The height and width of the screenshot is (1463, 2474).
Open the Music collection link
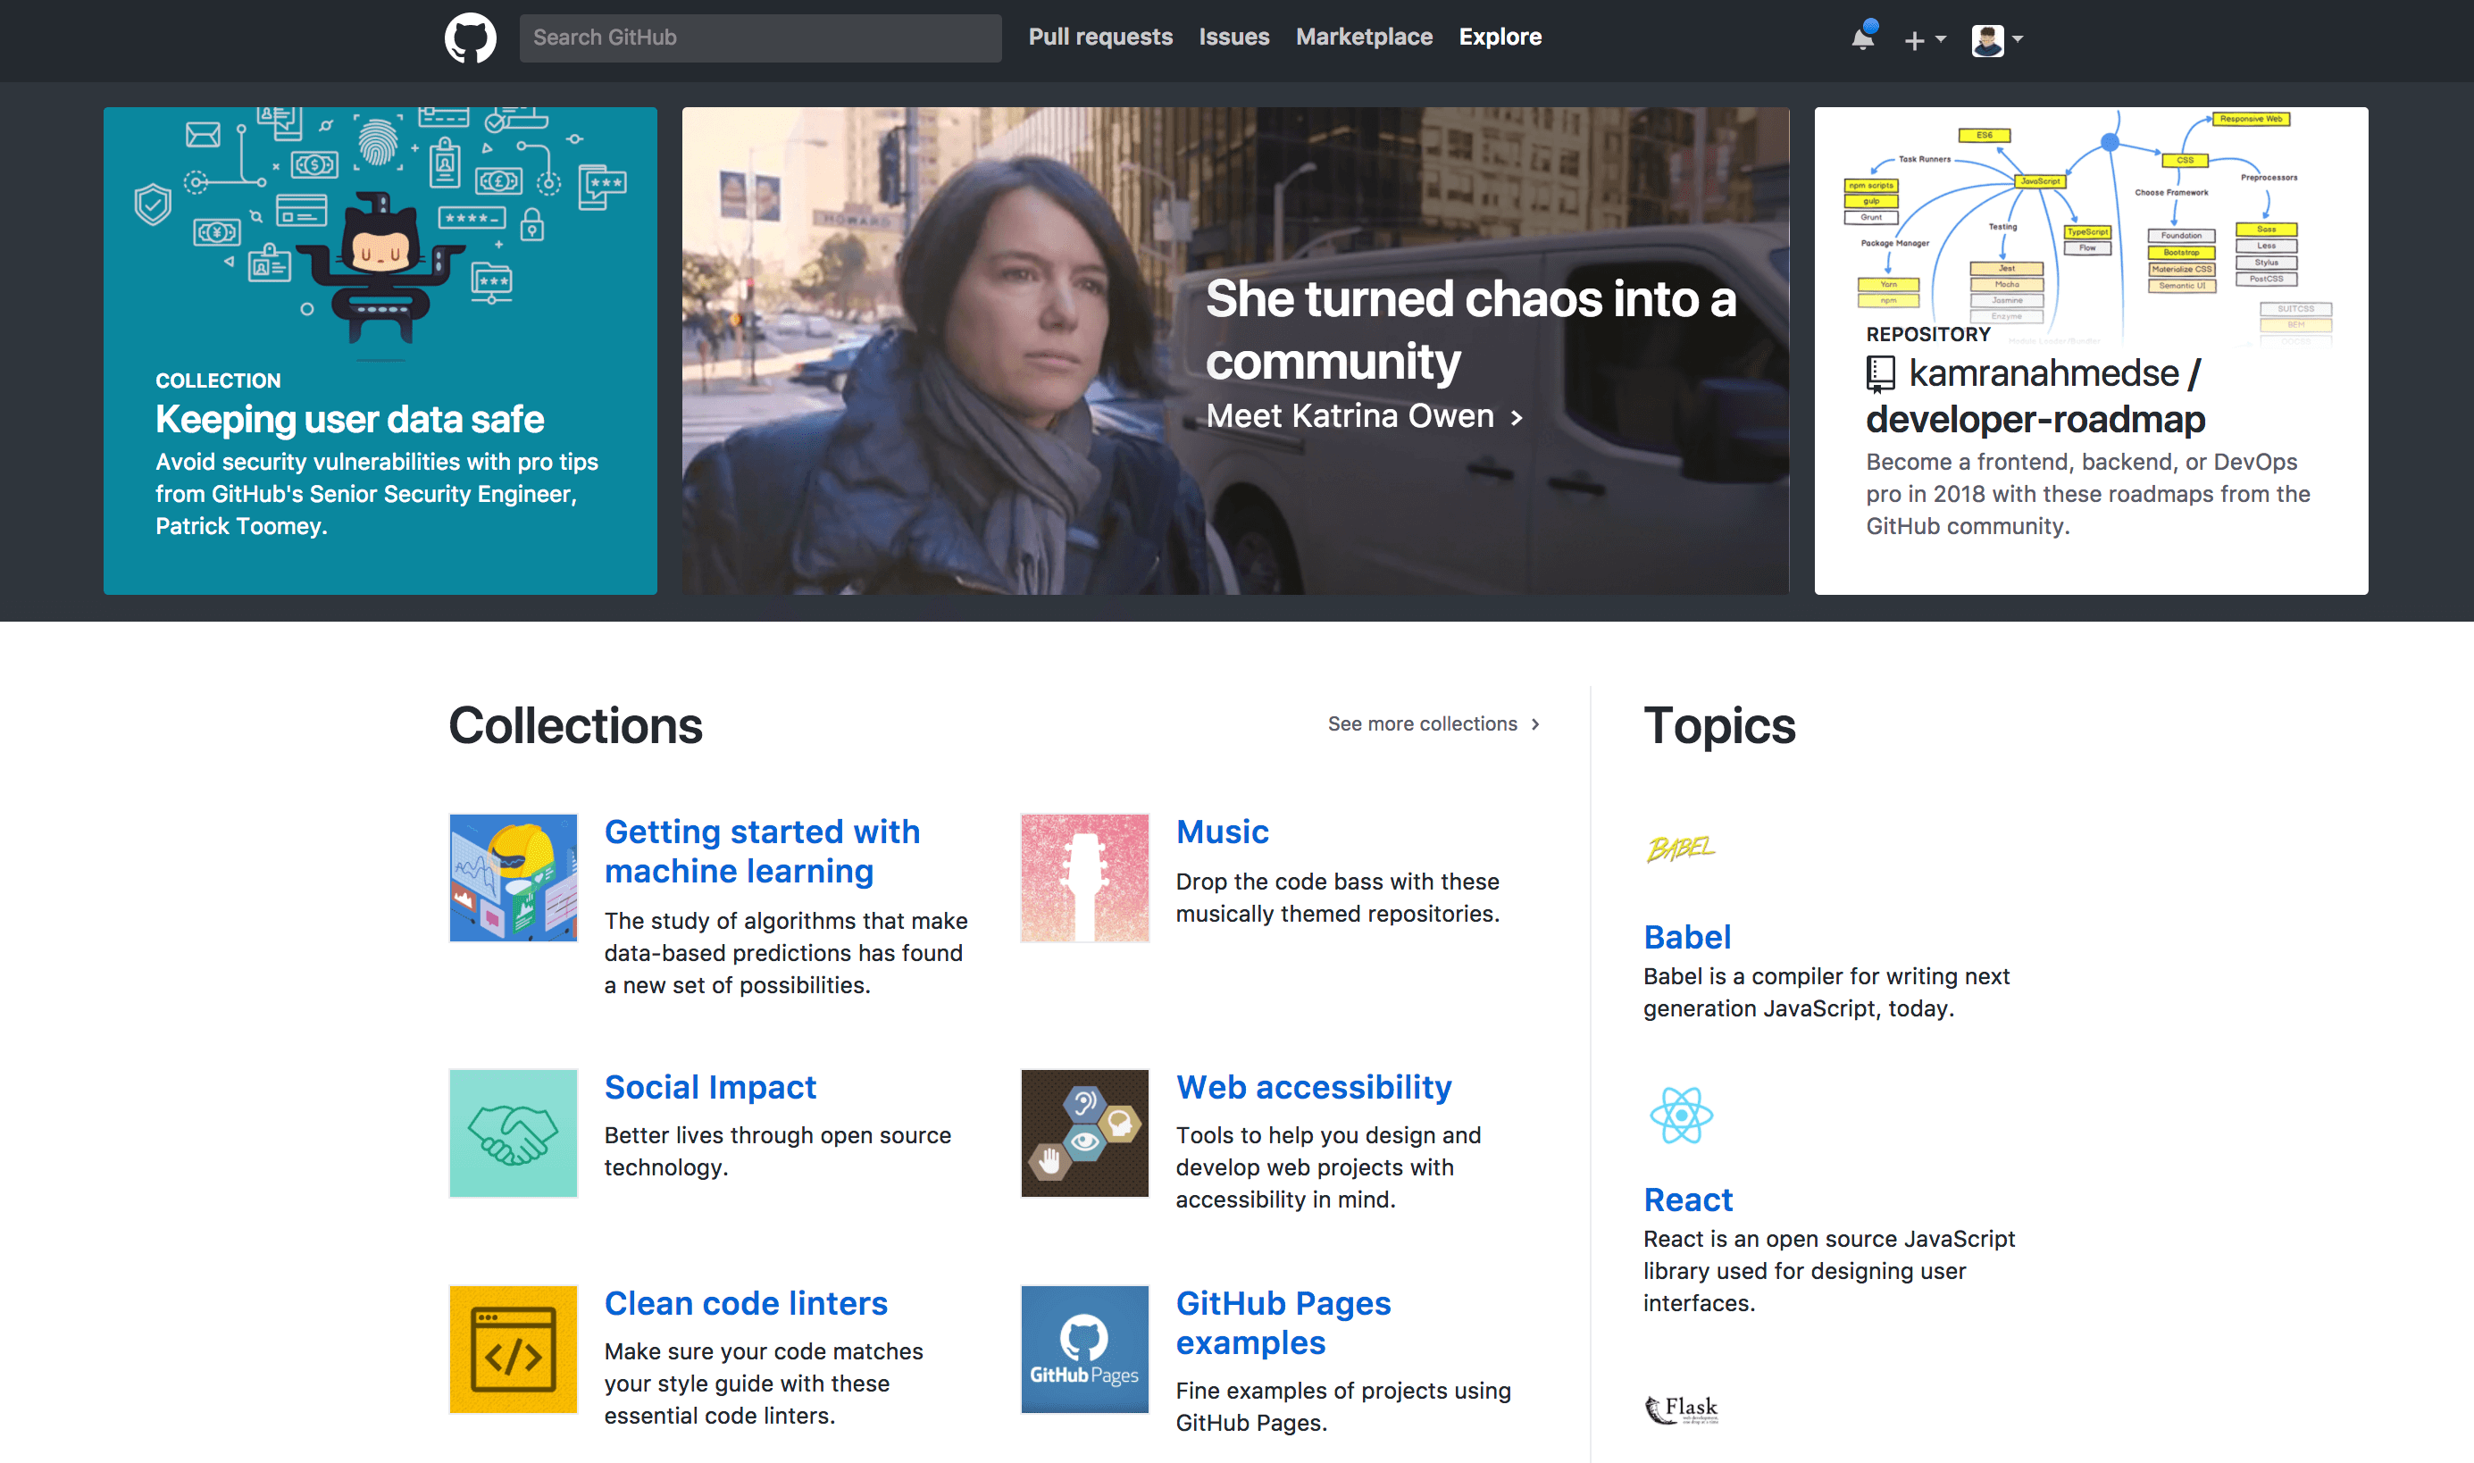pos(1221,831)
